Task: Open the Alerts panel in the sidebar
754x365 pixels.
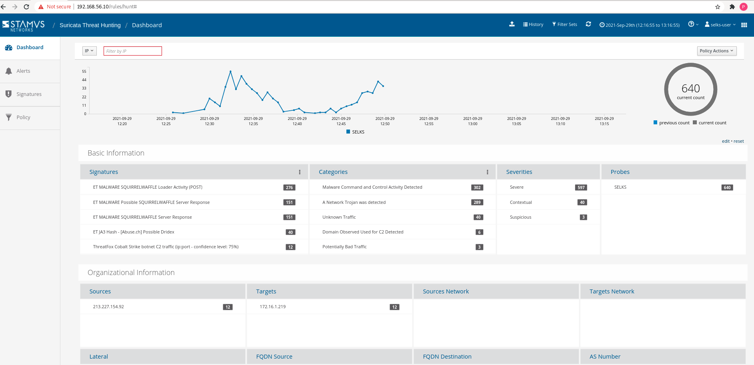Action: (x=24, y=71)
